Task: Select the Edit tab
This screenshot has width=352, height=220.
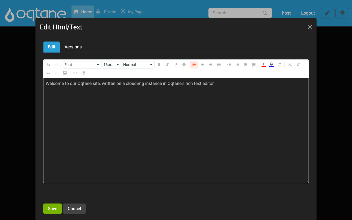Action: 51,47
